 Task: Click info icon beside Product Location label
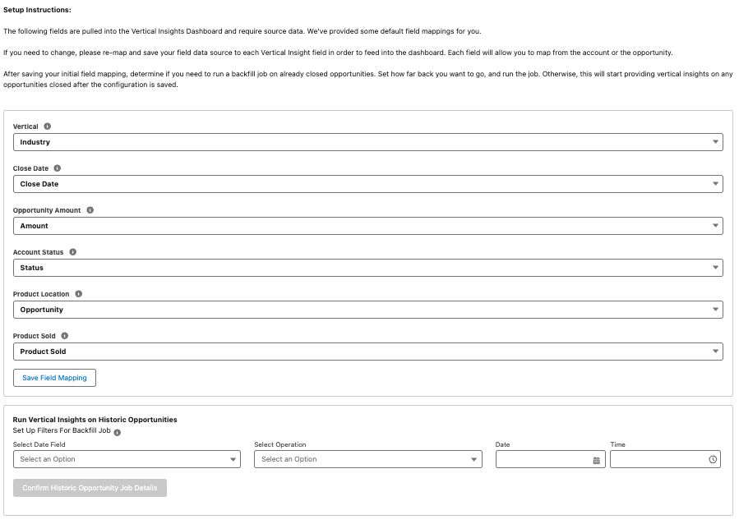pyautogui.click(x=79, y=294)
